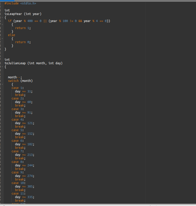
Task: Click the 'day += 335;' line
Action: pyautogui.click(x=25, y=197)
